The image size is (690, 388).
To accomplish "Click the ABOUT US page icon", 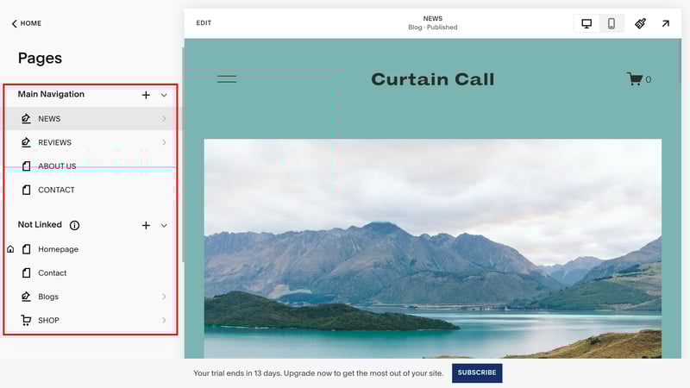I will (x=27, y=166).
